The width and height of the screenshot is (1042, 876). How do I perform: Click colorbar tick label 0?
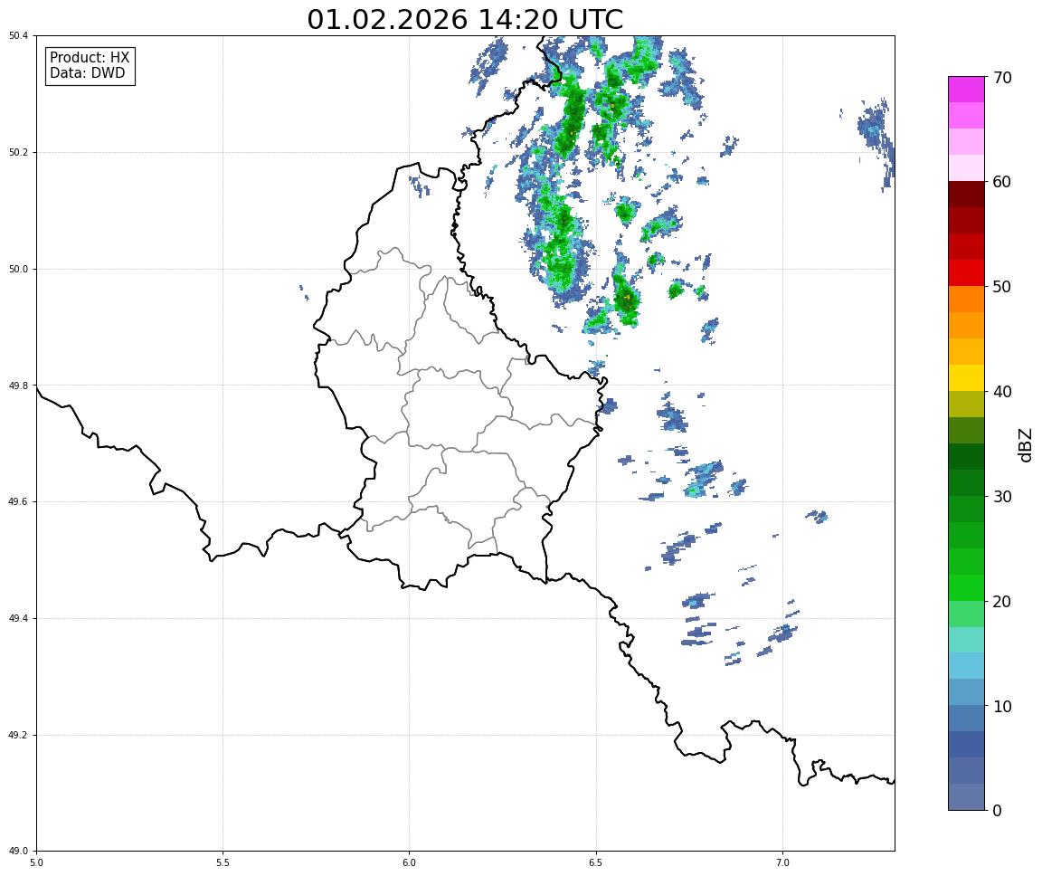click(x=997, y=810)
